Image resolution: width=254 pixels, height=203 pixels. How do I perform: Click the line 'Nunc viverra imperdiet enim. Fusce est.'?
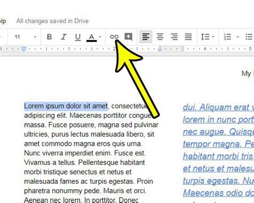click(85, 153)
